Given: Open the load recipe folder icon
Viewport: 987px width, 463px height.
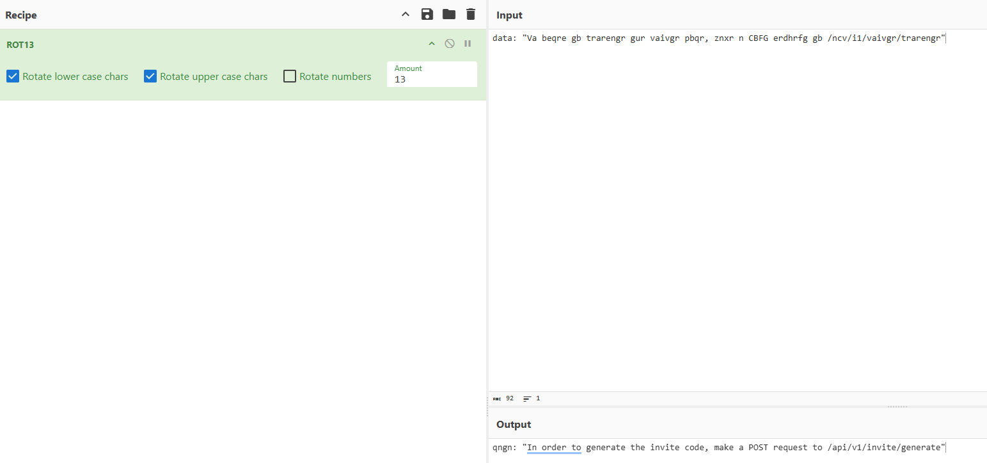Looking at the screenshot, I should [449, 14].
